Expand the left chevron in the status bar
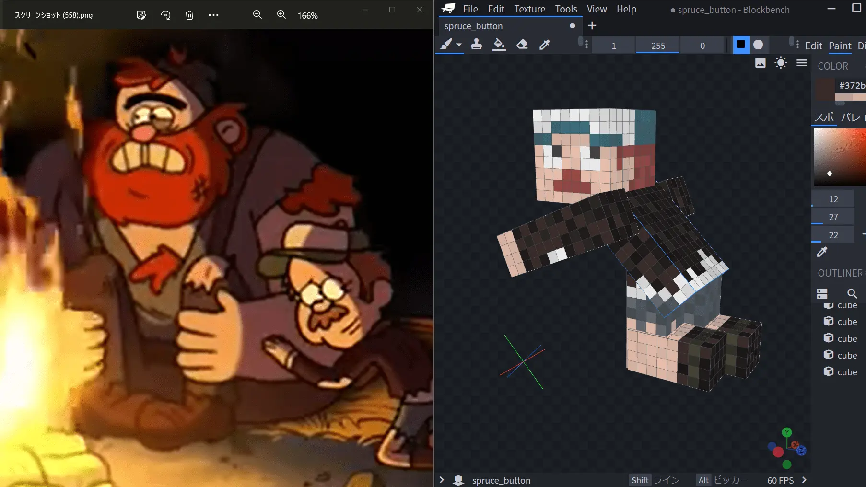 click(442, 480)
